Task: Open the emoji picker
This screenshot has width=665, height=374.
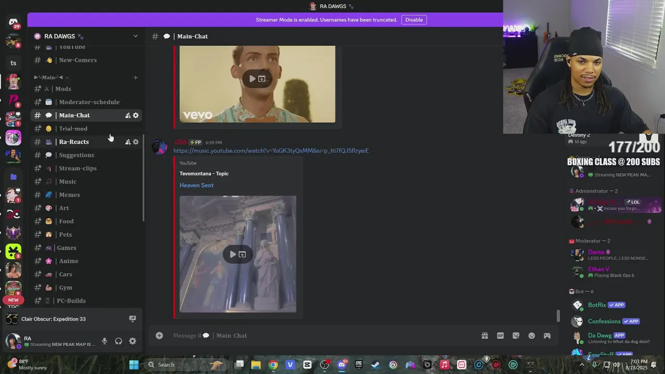Action: click(x=531, y=336)
